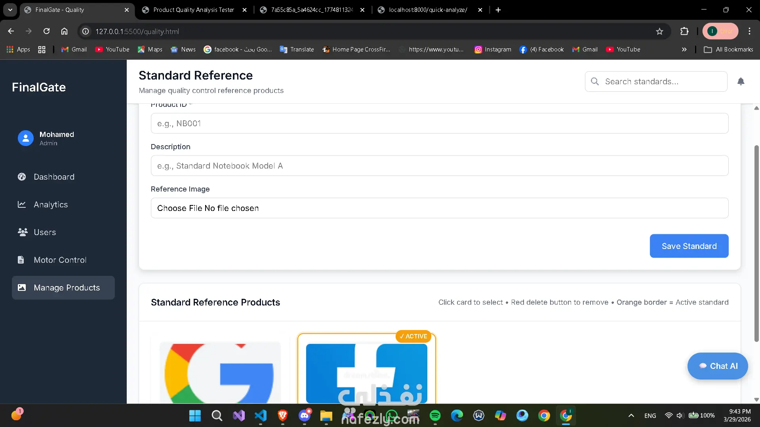
Task: Open the Windows Start menu
Action: pos(195,416)
